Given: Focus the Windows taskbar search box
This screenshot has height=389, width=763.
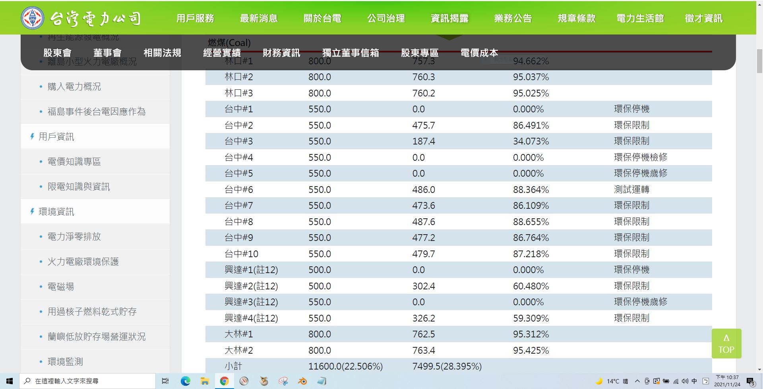Looking at the screenshot, I should [87, 381].
